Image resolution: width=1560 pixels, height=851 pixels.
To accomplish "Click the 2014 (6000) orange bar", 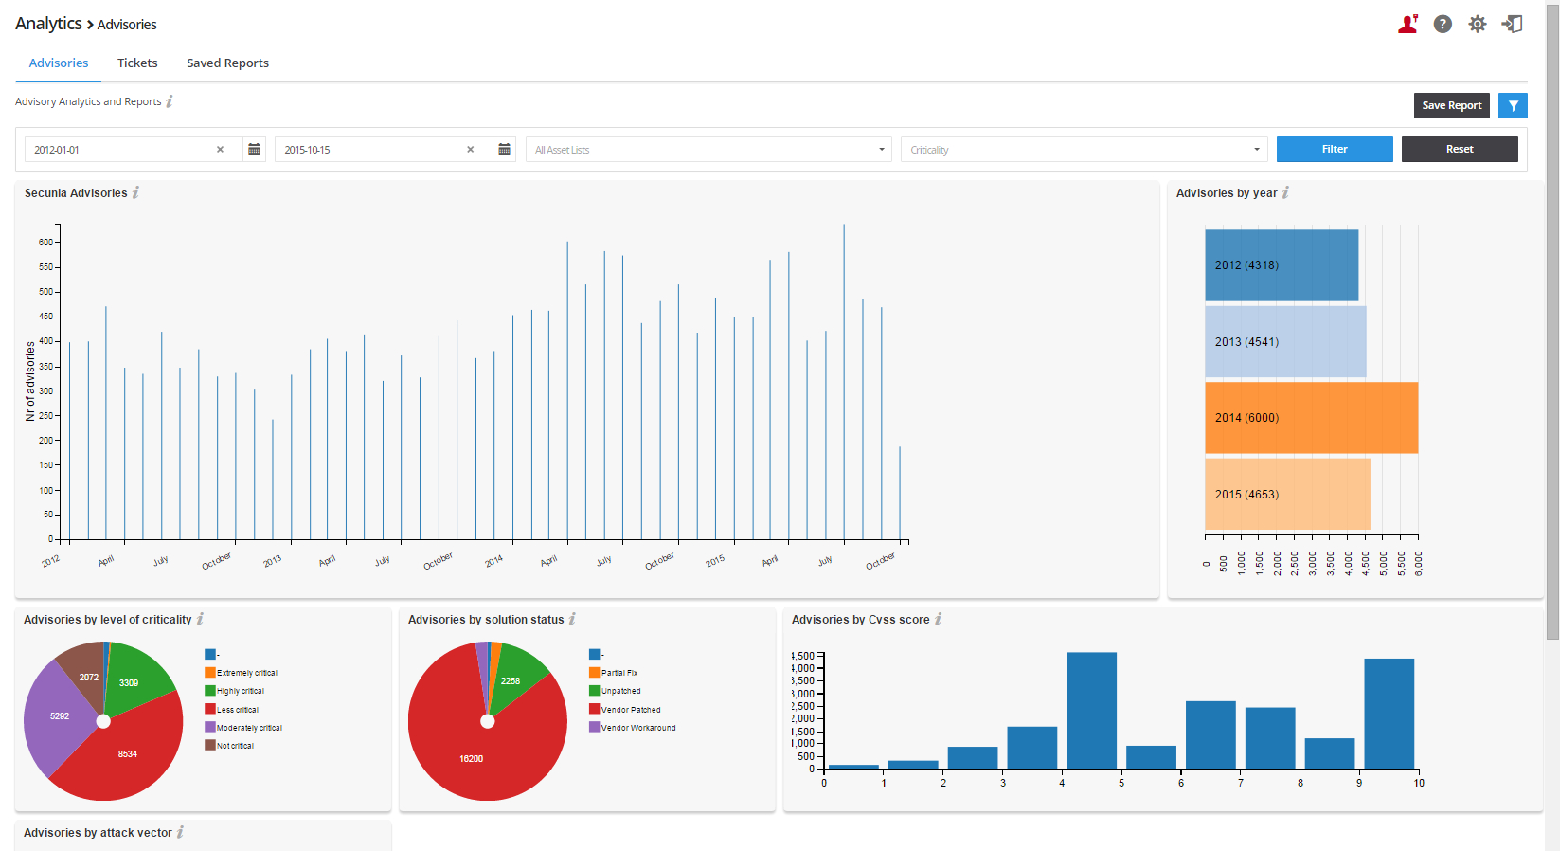I will [1311, 418].
